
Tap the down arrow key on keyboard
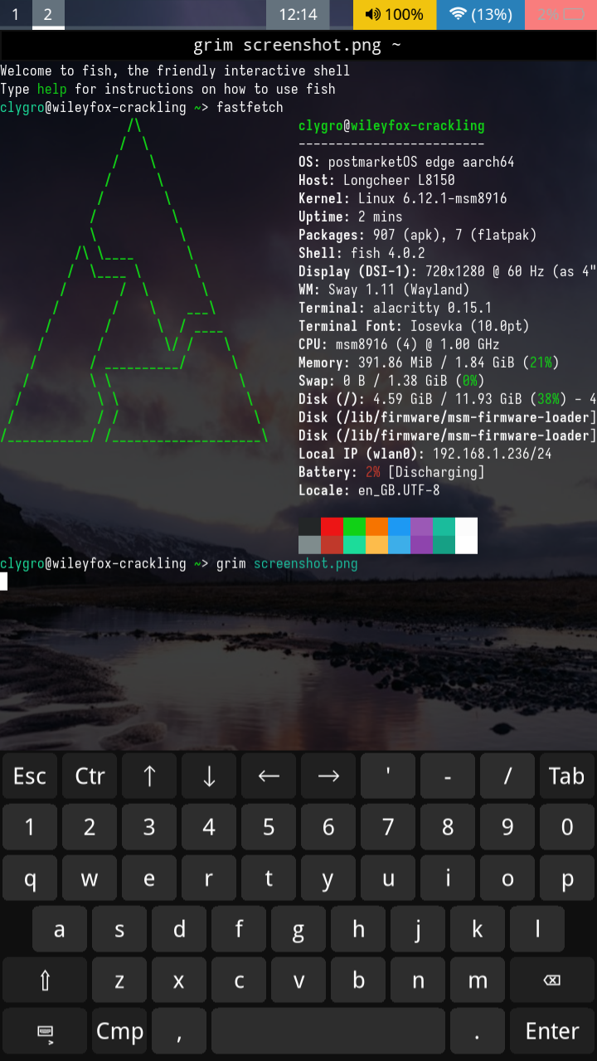click(x=209, y=776)
